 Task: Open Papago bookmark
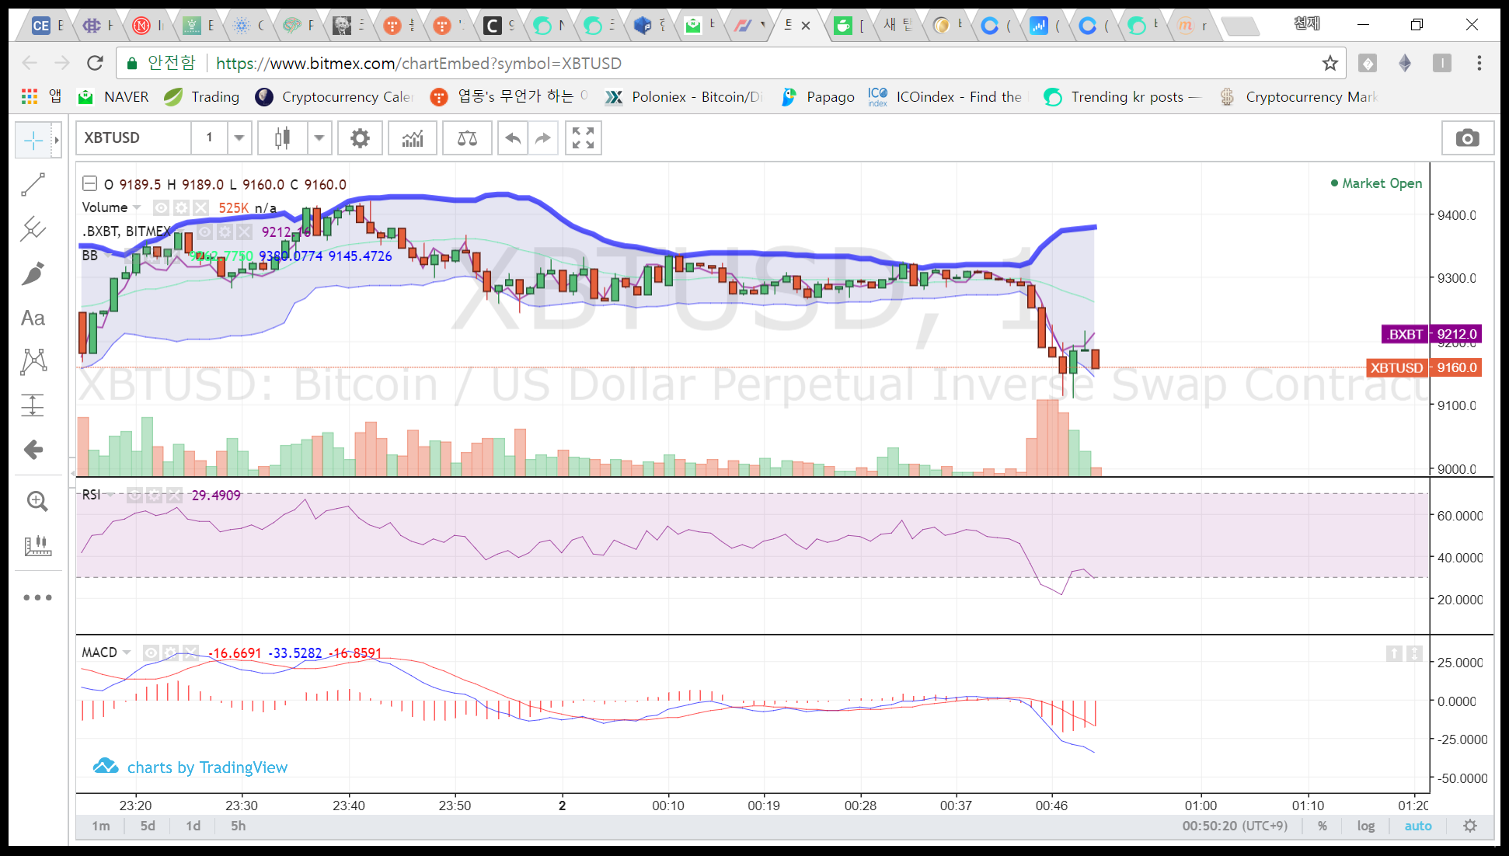click(817, 96)
